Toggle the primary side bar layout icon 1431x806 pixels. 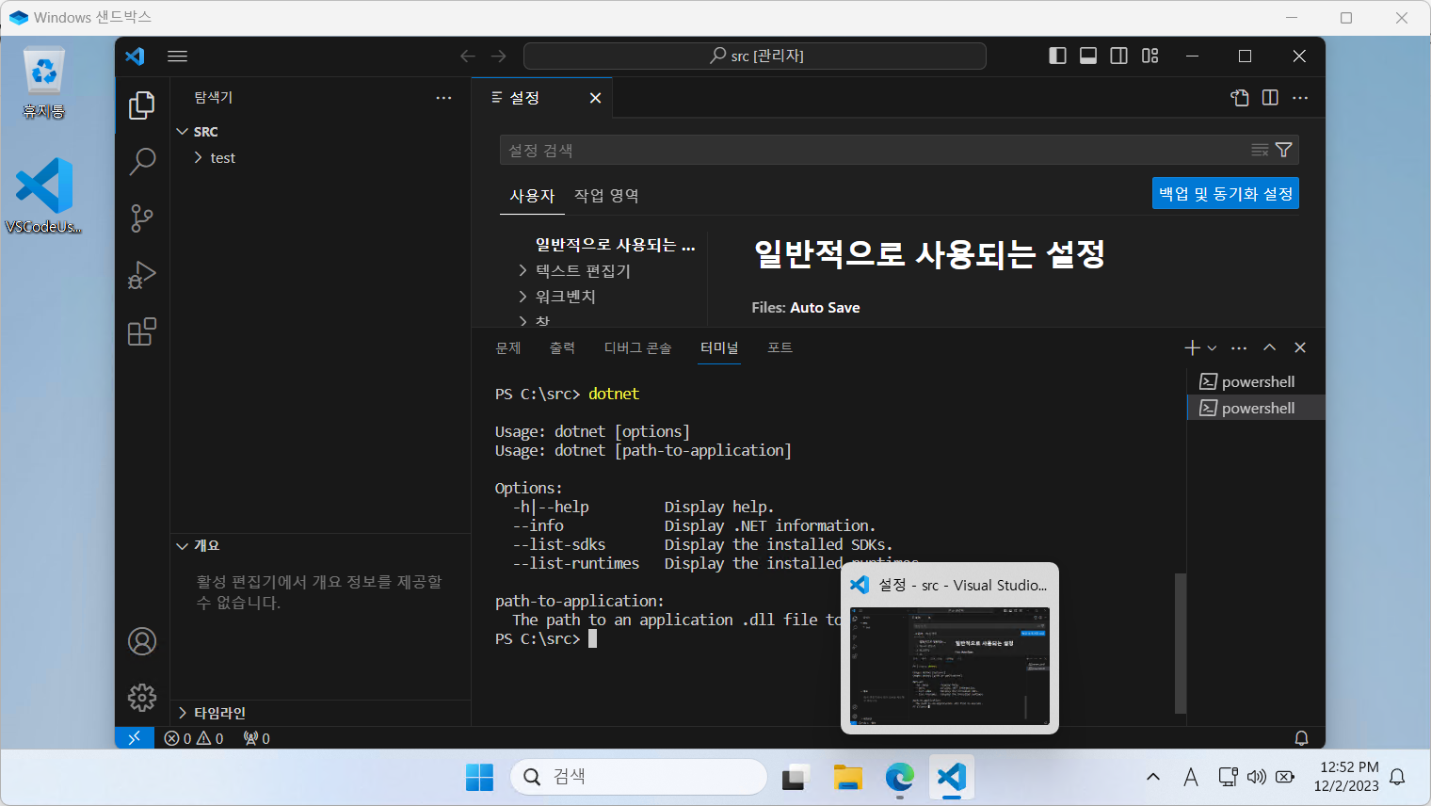pyautogui.click(x=1057, y=56)
